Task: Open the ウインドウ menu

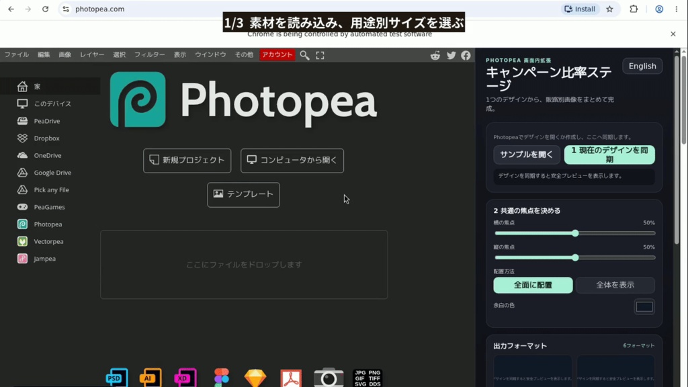Action: tap(210, 55)
